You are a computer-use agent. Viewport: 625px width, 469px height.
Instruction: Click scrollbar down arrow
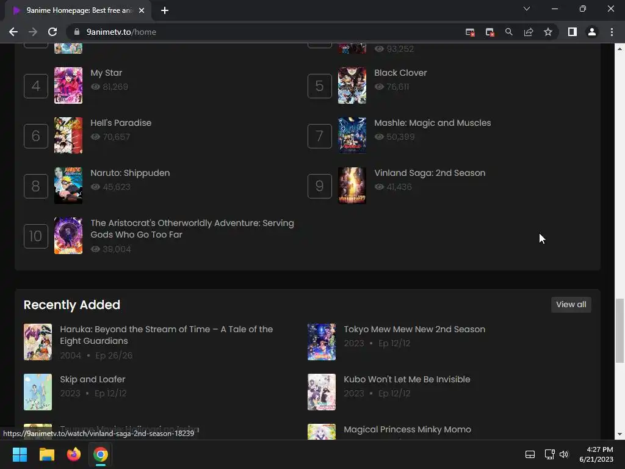pos(620,434)
